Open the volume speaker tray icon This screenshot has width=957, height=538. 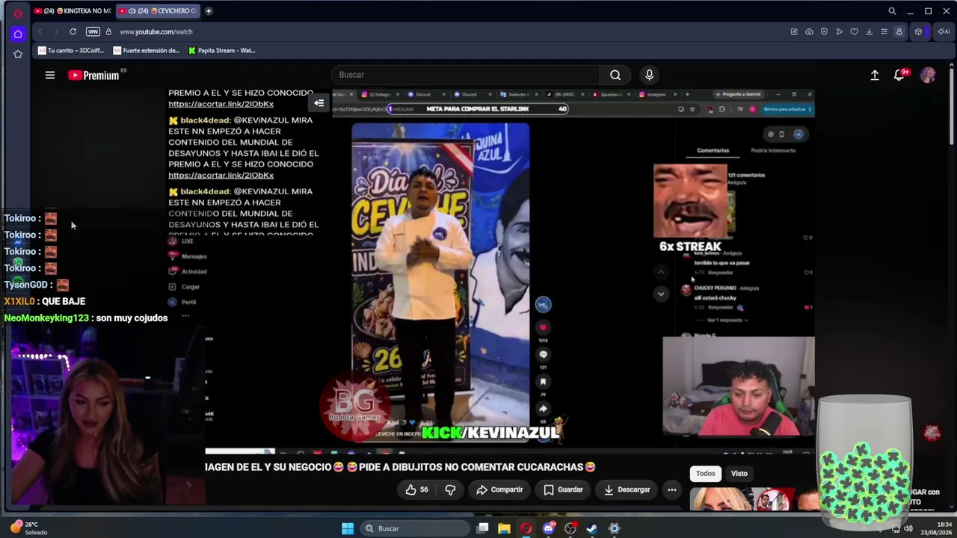click(x=908, y=528)
